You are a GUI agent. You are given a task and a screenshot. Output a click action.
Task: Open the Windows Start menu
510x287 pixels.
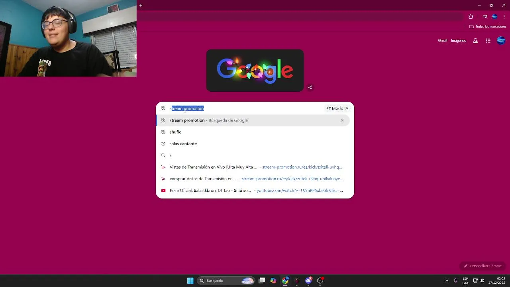pos(190,281)
